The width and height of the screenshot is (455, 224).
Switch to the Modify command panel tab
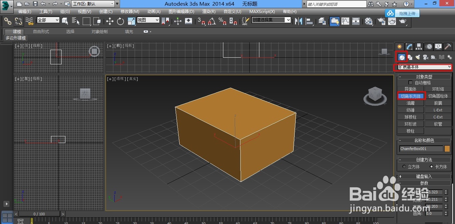tap(409, 46)
